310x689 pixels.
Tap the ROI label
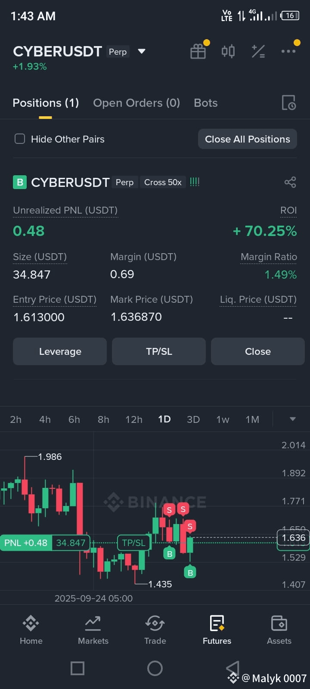click(x=288, y=210)
